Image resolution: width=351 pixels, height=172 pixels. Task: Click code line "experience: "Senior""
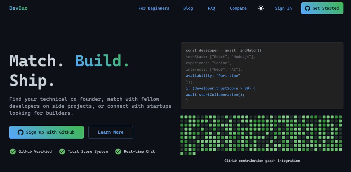(209, 63)
